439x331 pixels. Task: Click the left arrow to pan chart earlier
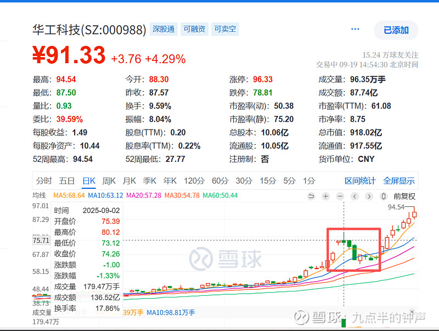click(354, 195)
